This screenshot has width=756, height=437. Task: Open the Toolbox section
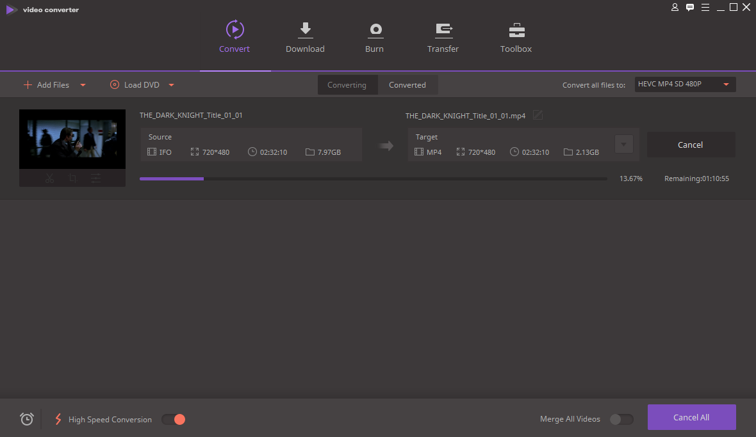[x=516, y=36]
